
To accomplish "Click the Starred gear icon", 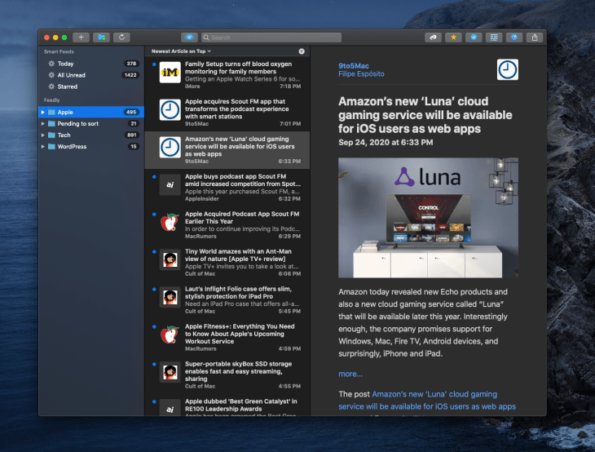I will tap(51, 86).
